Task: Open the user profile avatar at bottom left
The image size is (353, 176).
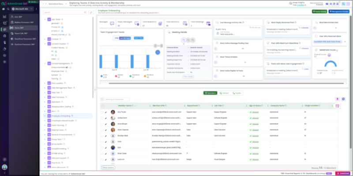Action: pyautogui.click(x=4, y=167)
